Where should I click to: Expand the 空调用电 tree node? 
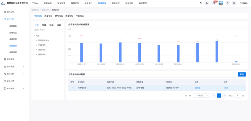pyautogui.click(x=37, y=45)
